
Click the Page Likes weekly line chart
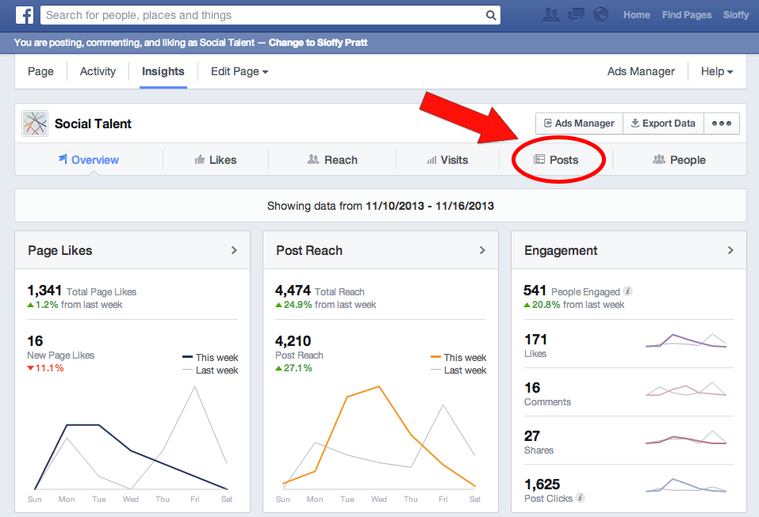point(131,439)
